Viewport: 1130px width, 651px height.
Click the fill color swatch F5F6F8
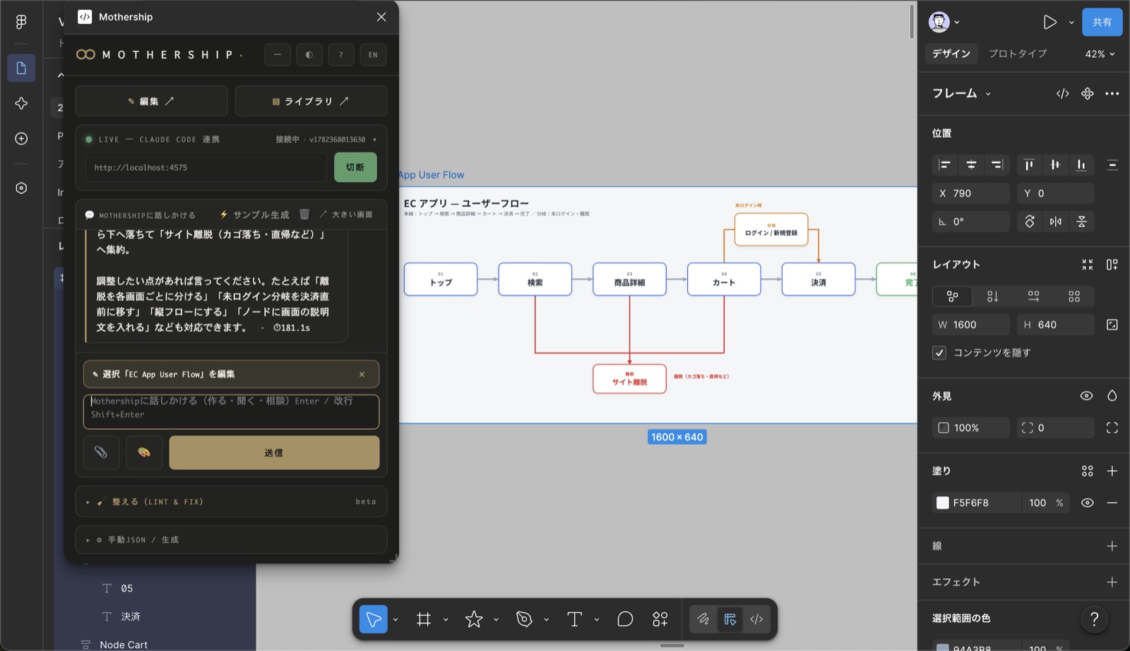(x=943, y=503)
